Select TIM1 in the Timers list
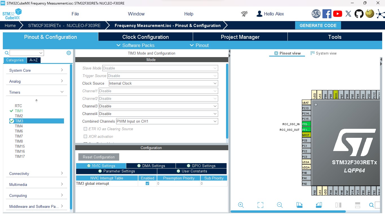This screenshot has width=385, height=216. tap(19, 111)
